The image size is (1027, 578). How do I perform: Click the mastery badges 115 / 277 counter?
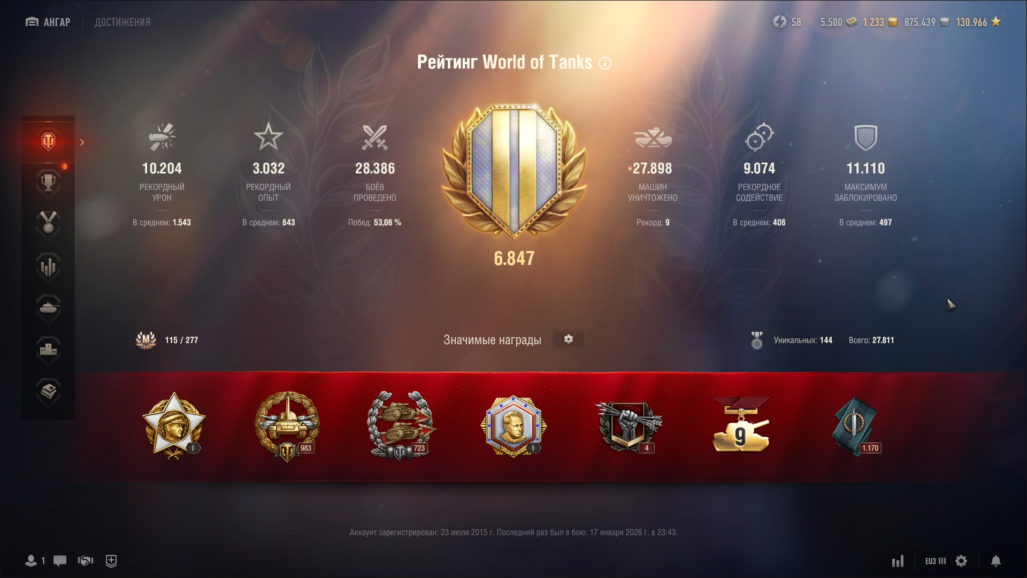(167, 340)
